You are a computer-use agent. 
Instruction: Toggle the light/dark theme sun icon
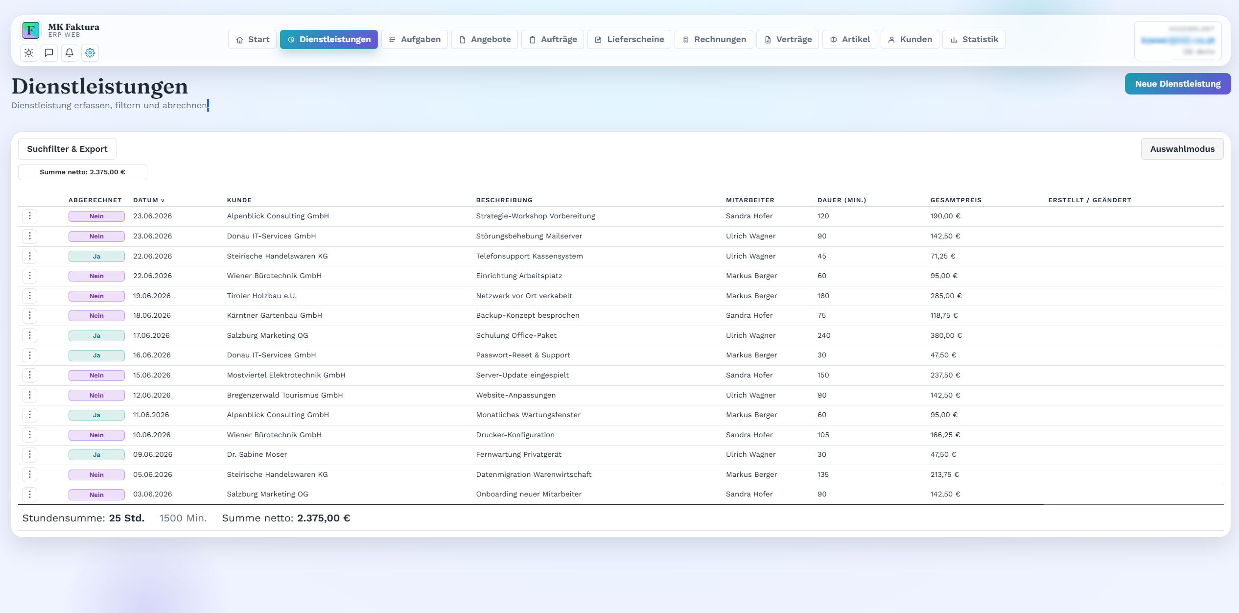point(29,53)
